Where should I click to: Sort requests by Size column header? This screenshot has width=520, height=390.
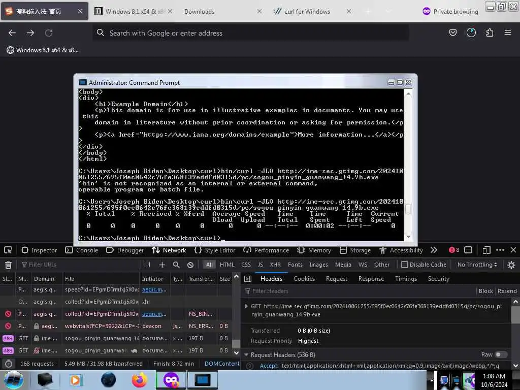[x=224, y=279]
